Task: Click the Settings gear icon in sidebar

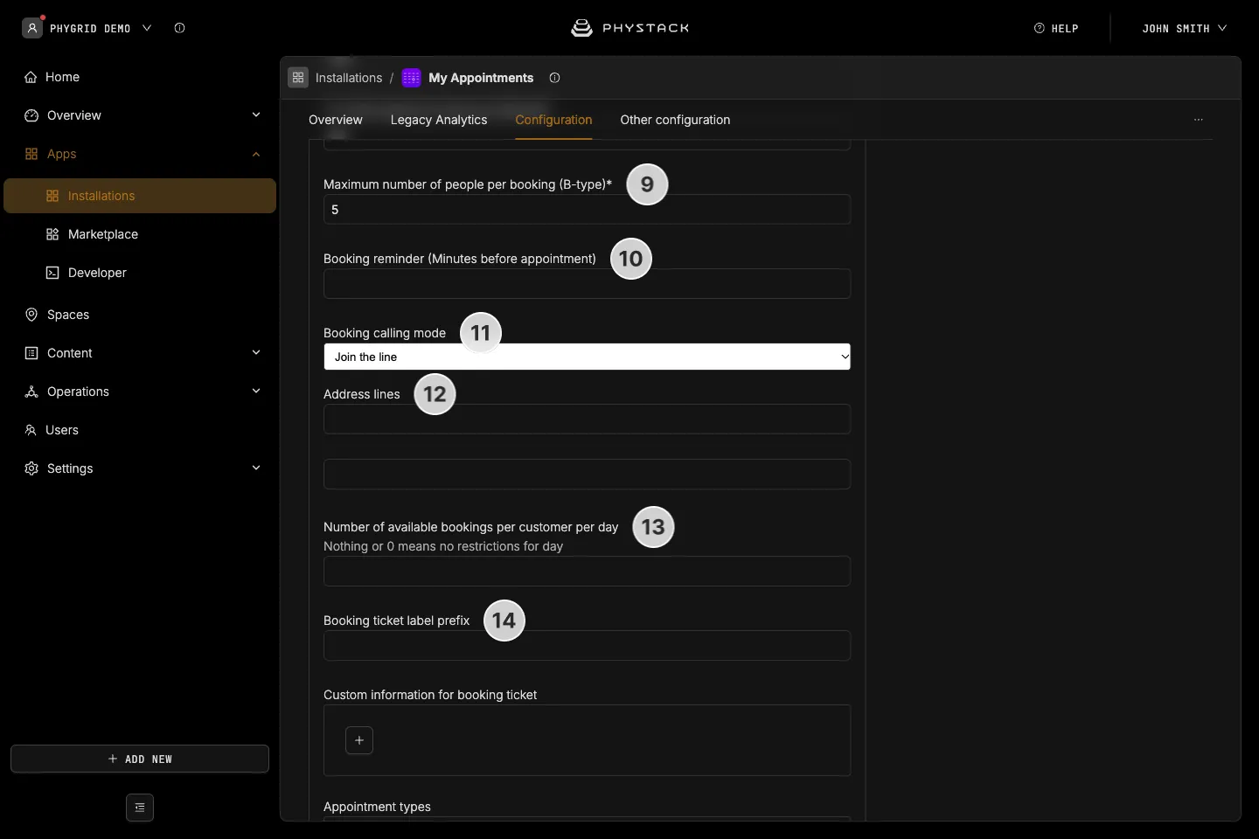Action: click(x=31, y=468)
